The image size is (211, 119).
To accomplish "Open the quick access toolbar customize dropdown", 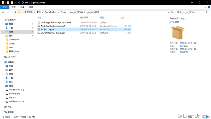I will click(x=29, y=3).
